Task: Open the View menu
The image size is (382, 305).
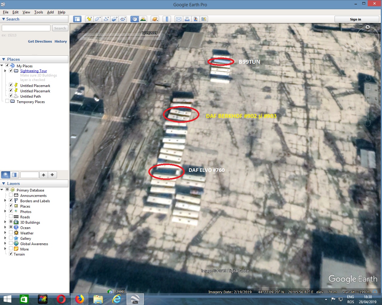Action: (x=26, y=12)
